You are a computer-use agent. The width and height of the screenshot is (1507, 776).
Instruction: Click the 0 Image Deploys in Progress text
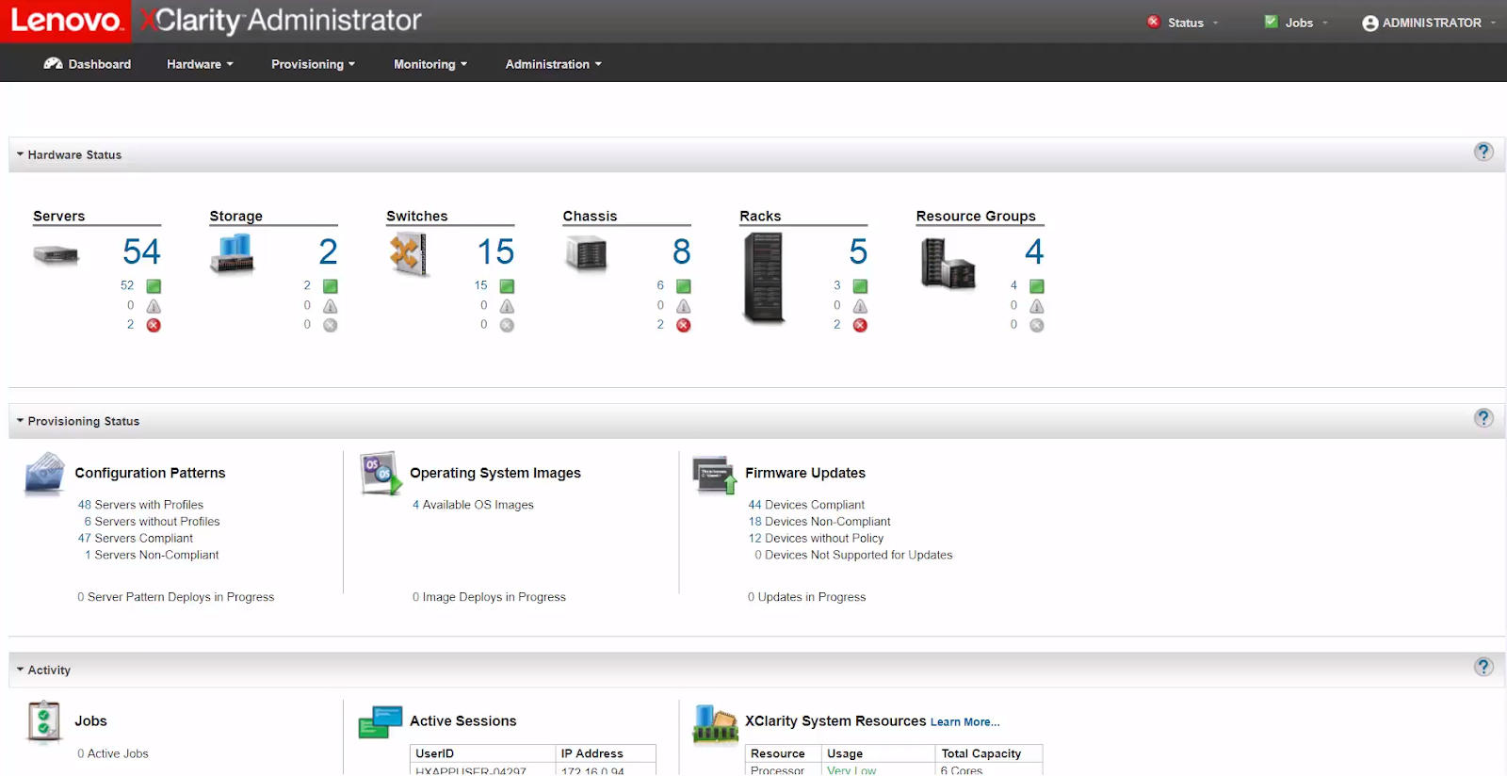click(x=489, y=597)
